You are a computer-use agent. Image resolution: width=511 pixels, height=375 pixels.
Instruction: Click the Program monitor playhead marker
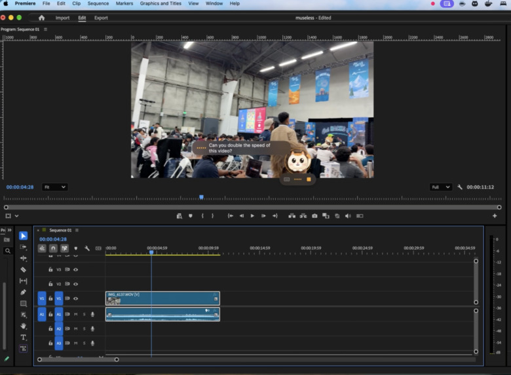(x=201, y=197)
